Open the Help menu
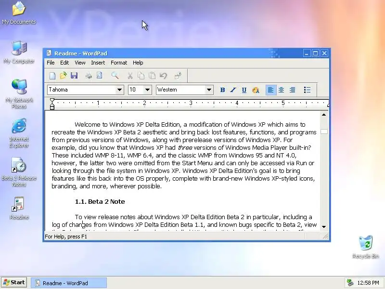Image resolution: width=385 pixels, height=289 pixels. click(138, 63)
